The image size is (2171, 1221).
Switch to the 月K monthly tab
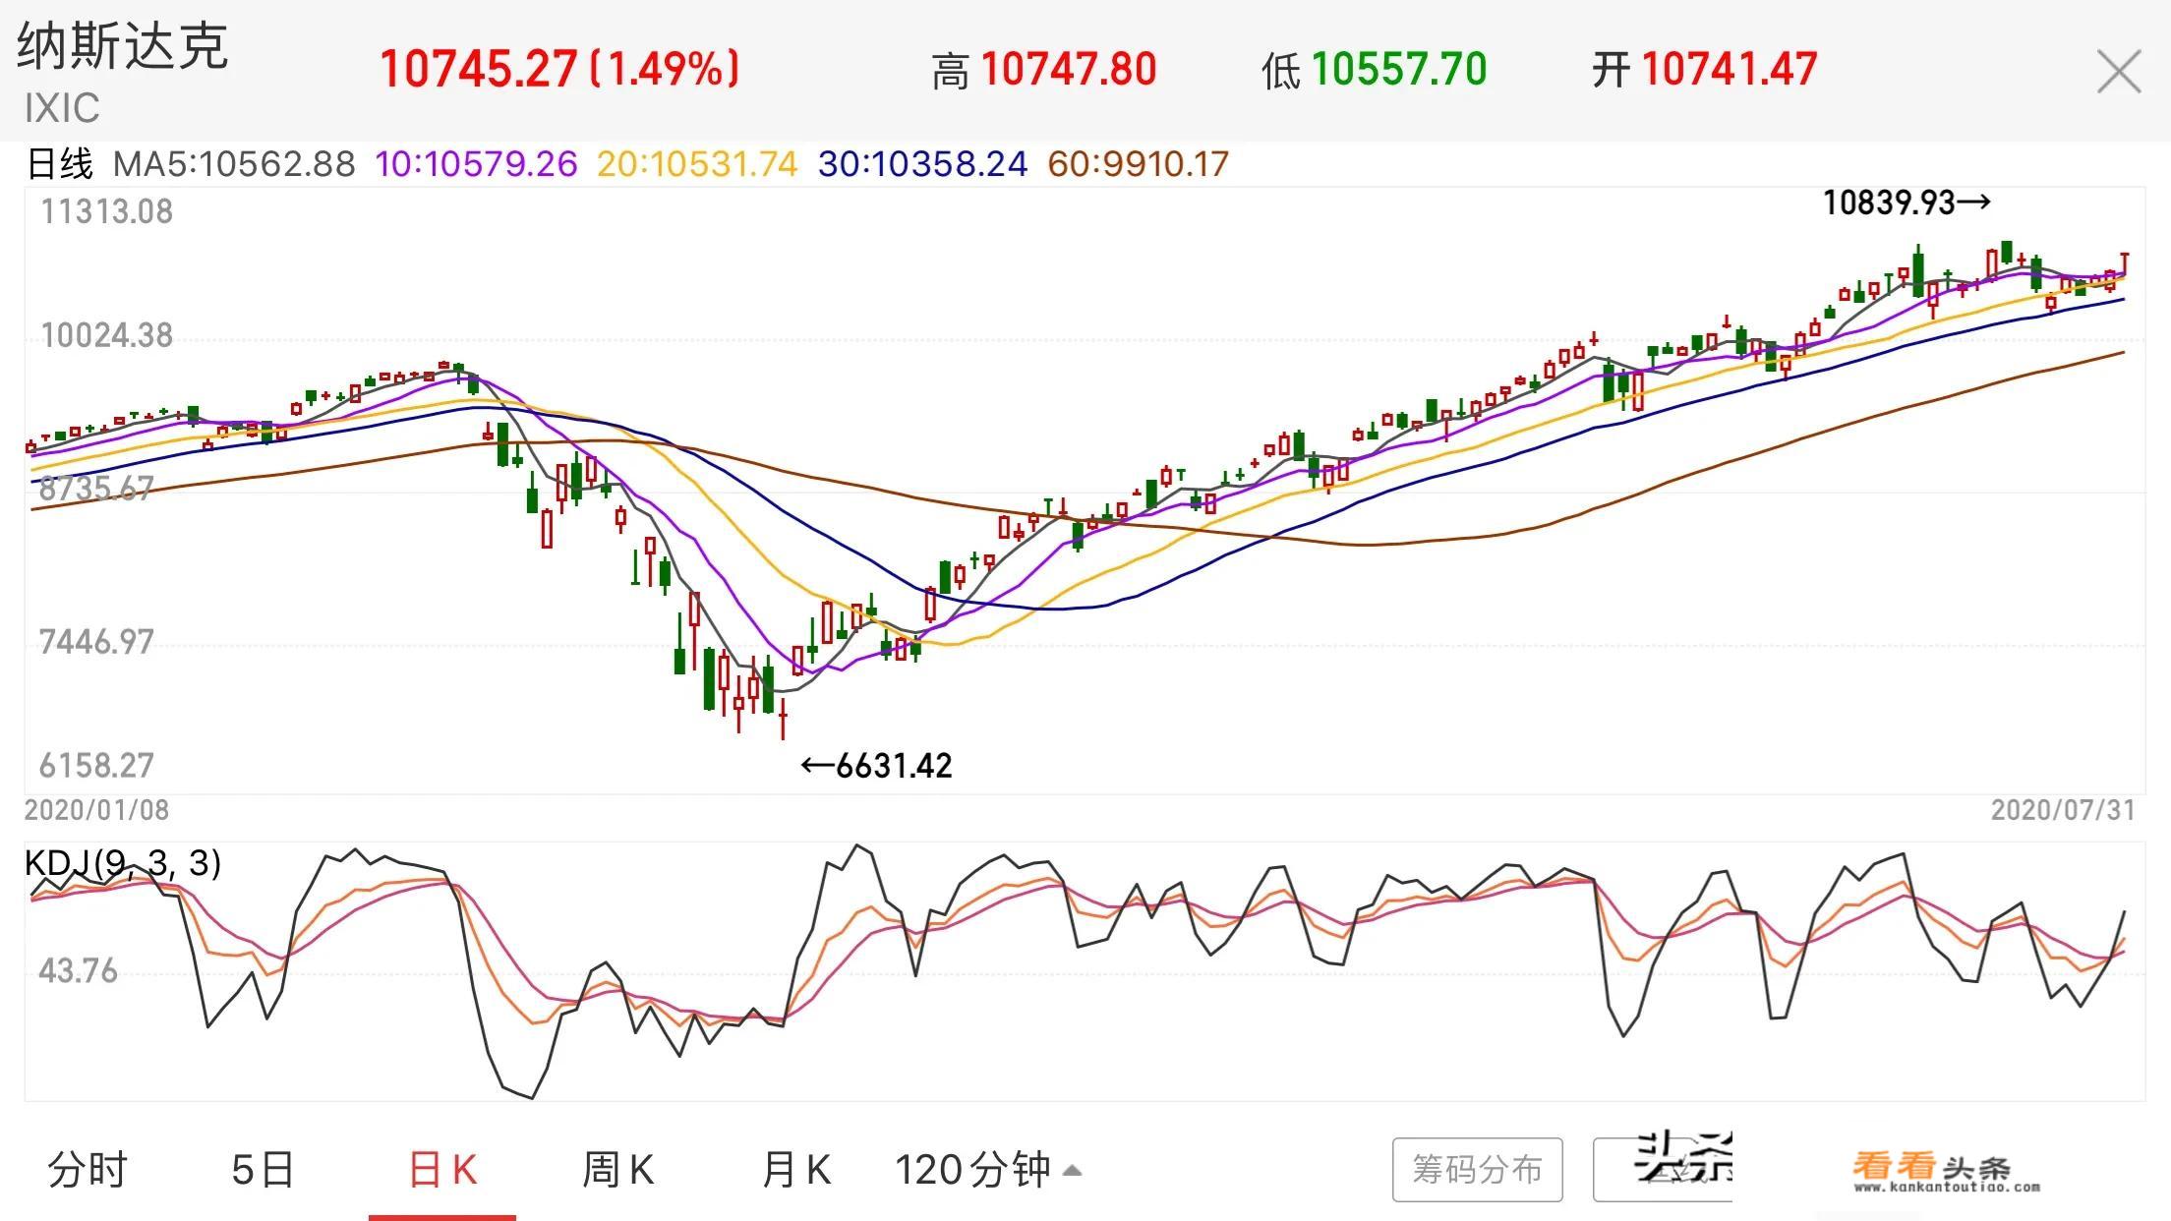[796, 1170]
